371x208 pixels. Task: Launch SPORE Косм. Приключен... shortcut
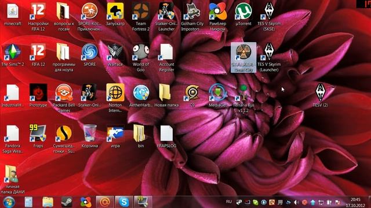click(x=90, y=17)
